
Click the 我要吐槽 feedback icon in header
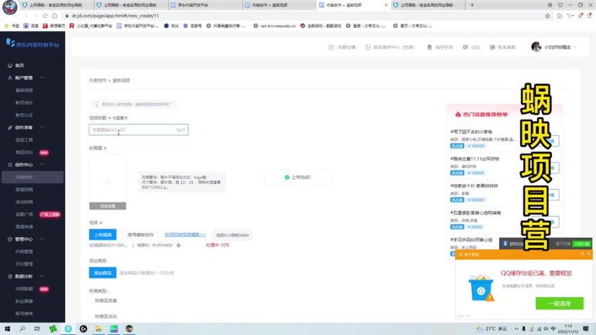click(331, 47)
